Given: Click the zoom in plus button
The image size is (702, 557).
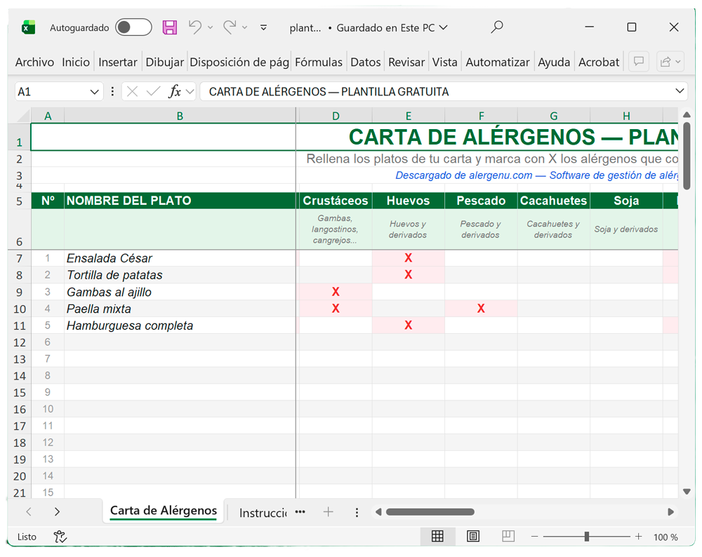Looking at the screenshot, I should point(638,537).
